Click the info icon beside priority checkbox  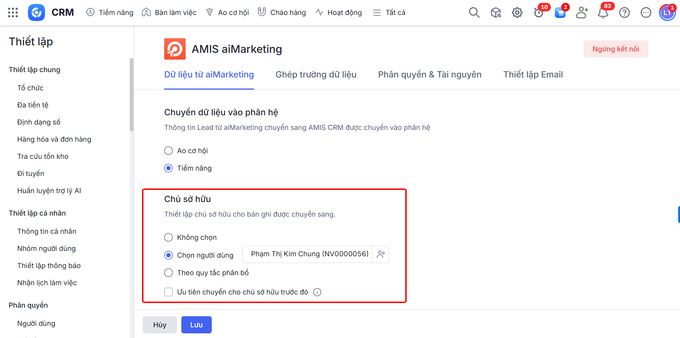(317, 292)
